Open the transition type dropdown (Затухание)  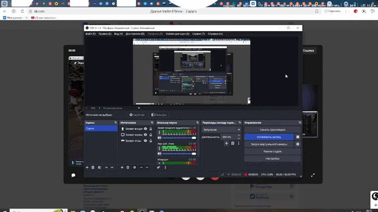(x=221, y=129)
